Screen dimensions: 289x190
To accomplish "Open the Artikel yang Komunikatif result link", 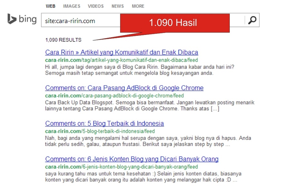I will tap(122, 52).
